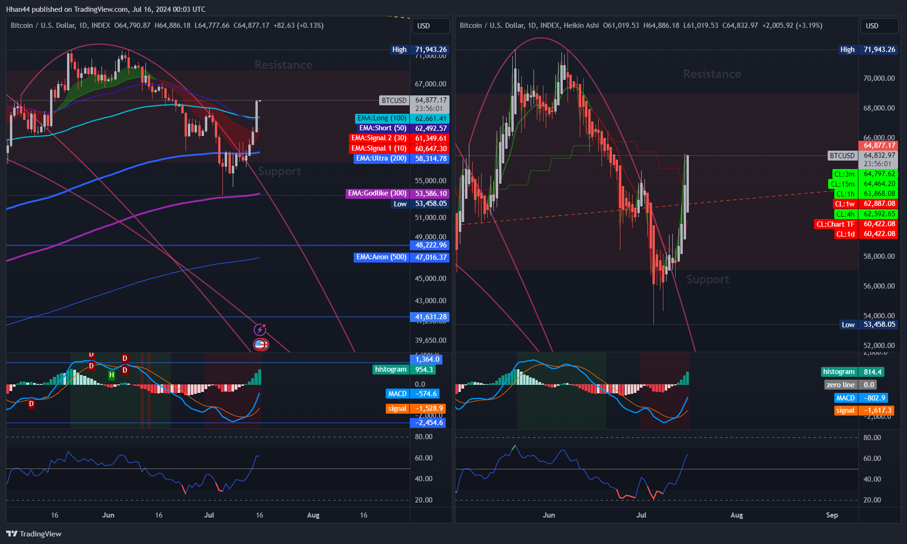Open the USD currency selector on right chart
The height and width of the screenshot is (544, 907).
879,26
